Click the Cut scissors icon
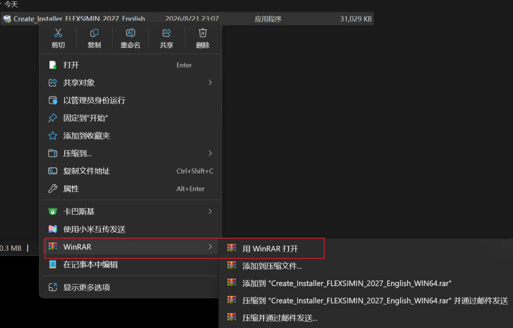Screen dimensions: 513x328 coord(58,33)
